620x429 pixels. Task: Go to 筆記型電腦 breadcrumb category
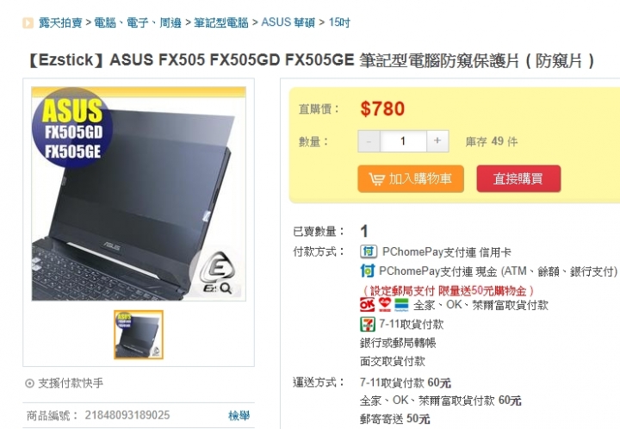point(221,22)
